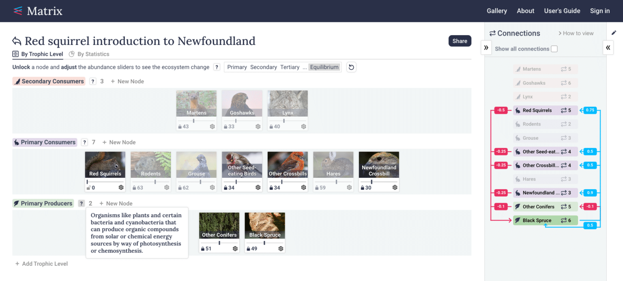The image size is (623, 281).
Task: Open settings gear on Other Crossbills card
Action: pos(303,188)
